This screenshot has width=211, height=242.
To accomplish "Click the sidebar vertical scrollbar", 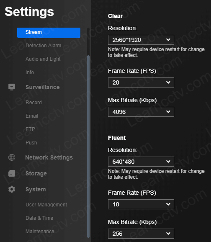I will pos(88,147).
